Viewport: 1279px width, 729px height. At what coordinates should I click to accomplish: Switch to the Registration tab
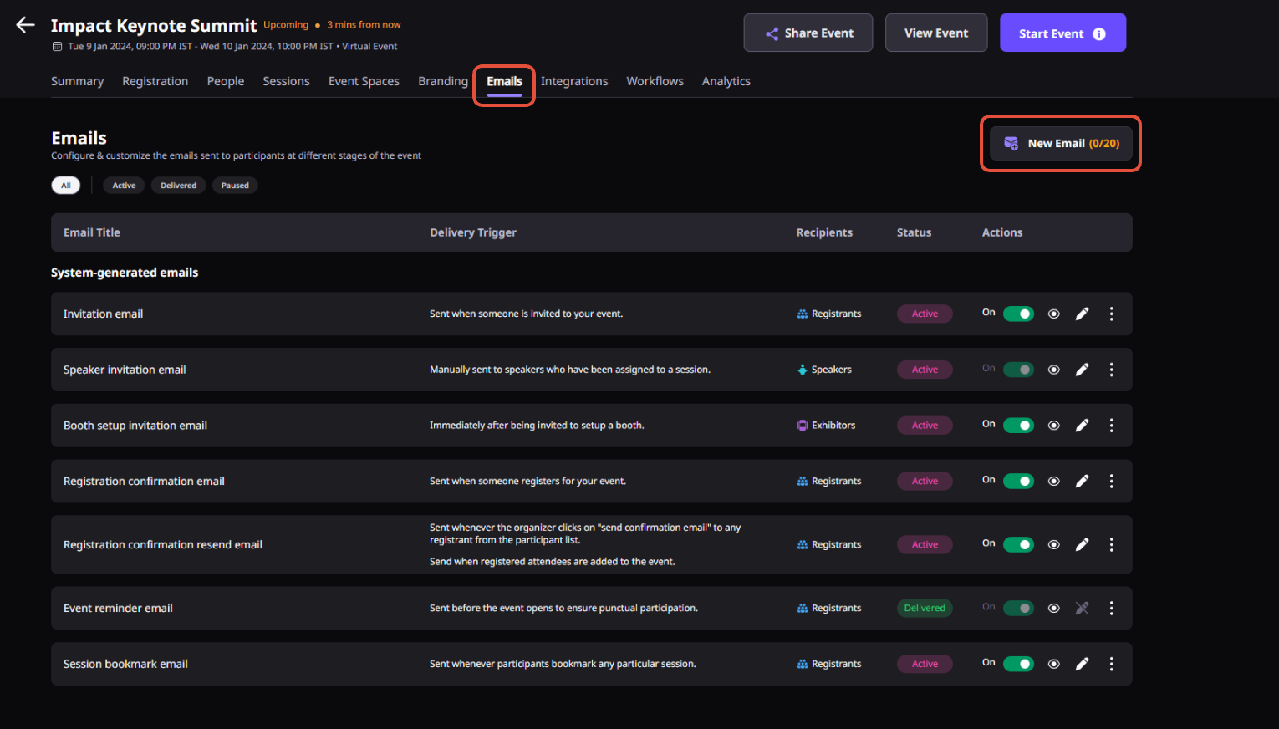(x=155, y=81)
